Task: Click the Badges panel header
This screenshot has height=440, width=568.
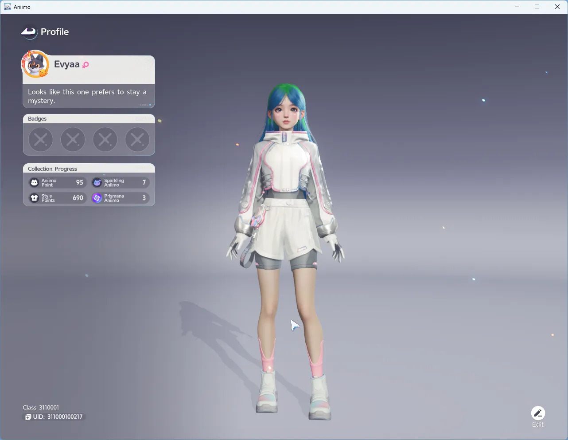Action: pyautogui.click(x=89, y=119)
